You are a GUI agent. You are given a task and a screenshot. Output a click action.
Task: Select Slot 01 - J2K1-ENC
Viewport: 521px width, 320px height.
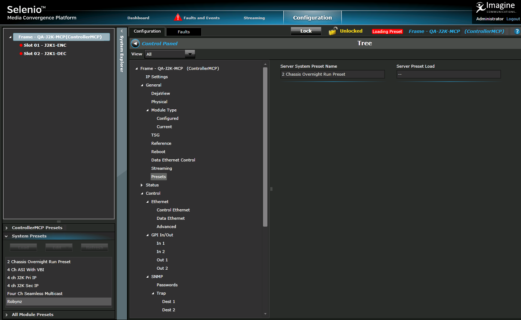[45, 45]
